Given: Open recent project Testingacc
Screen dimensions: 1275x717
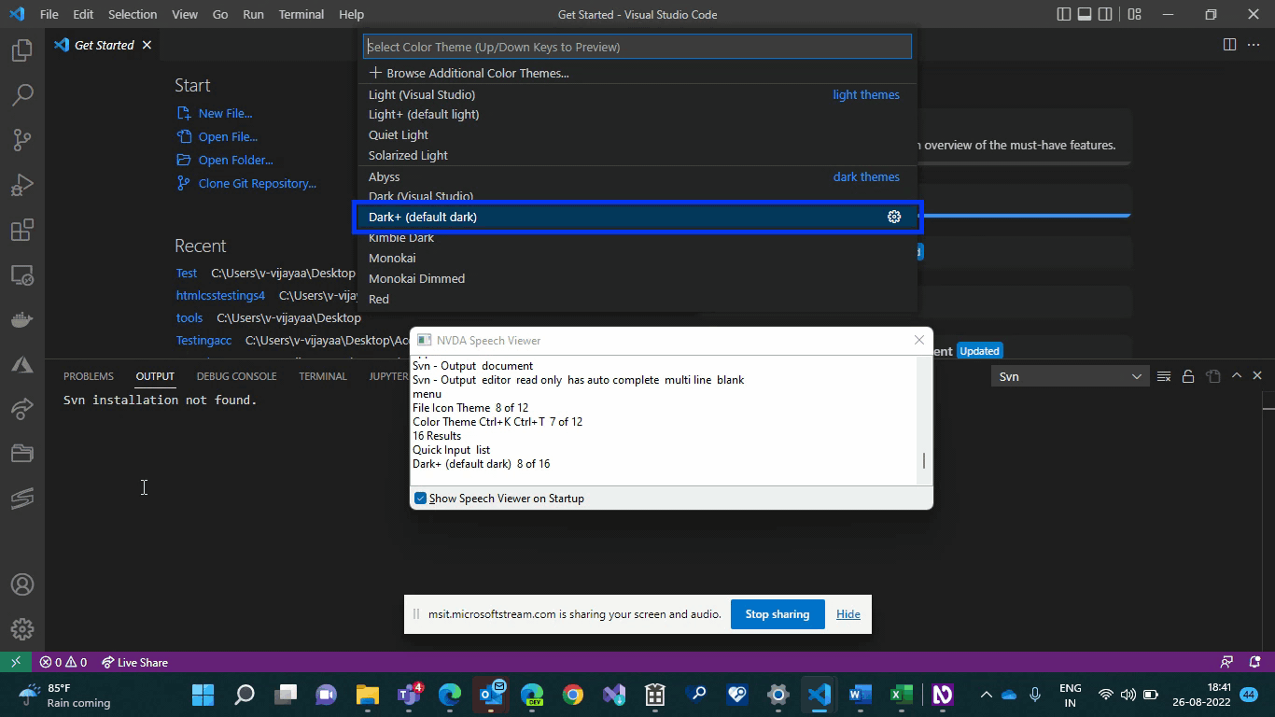Looking at the screenshot, I should [203, 341].
